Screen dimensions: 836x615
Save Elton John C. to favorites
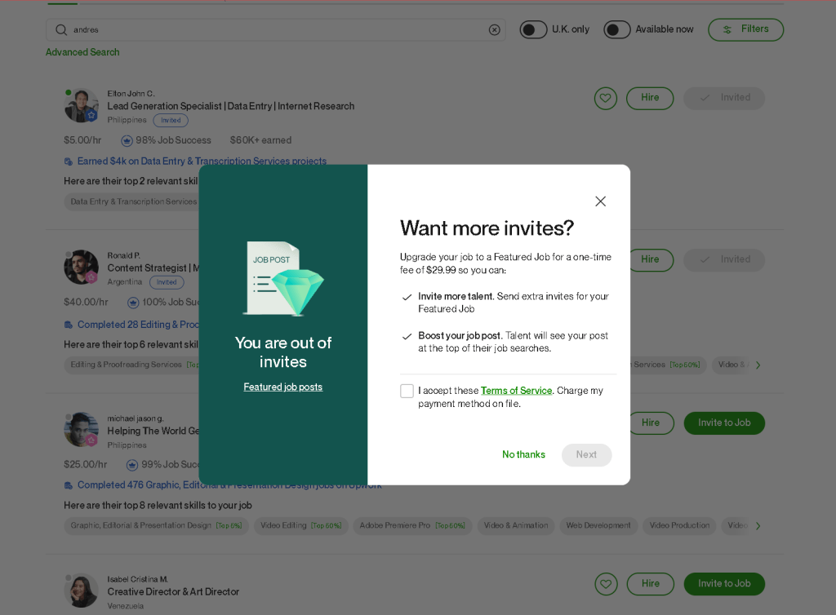pos(606,98)
